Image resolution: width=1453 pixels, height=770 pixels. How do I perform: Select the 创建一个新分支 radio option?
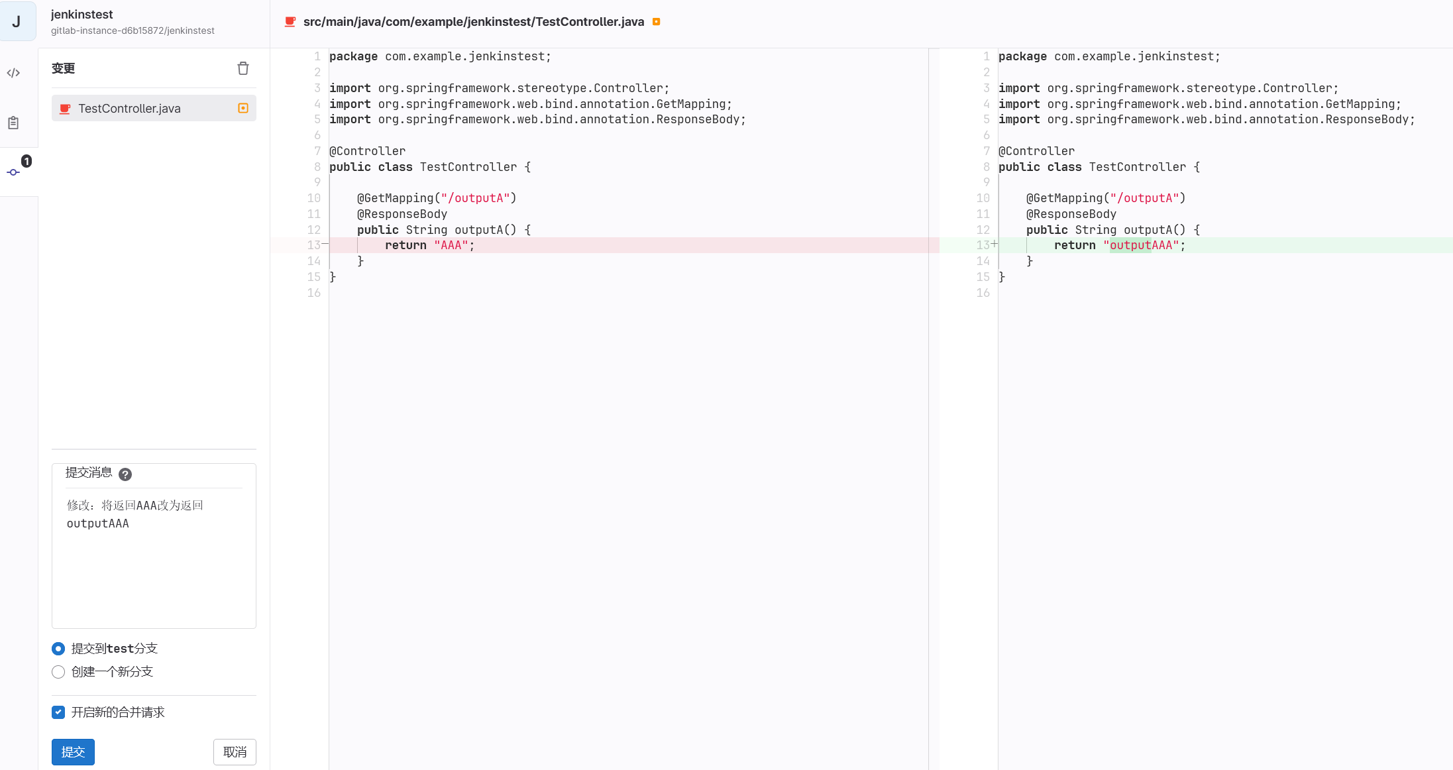click(x=58, y=672)
